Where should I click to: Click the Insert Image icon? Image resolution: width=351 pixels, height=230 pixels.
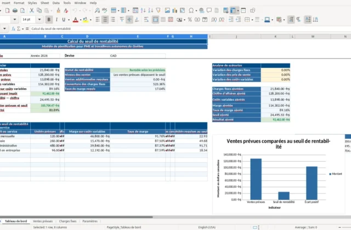pos(167,10)
